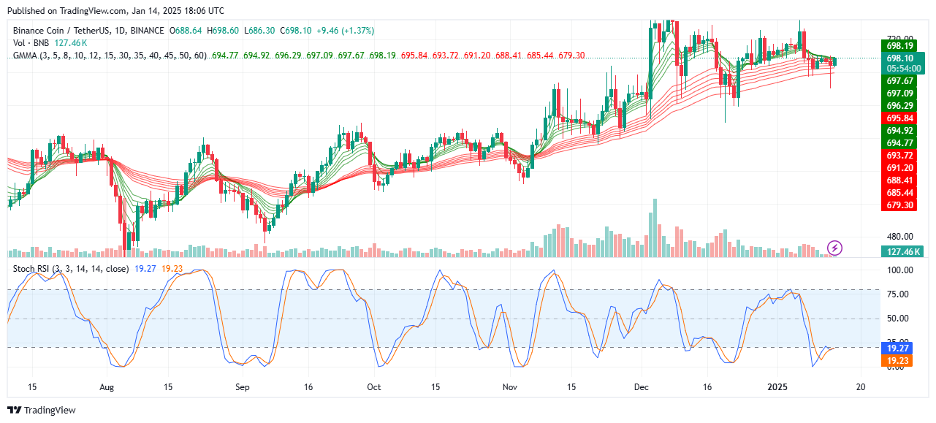Click the red 679.30 price axis label

899,205
